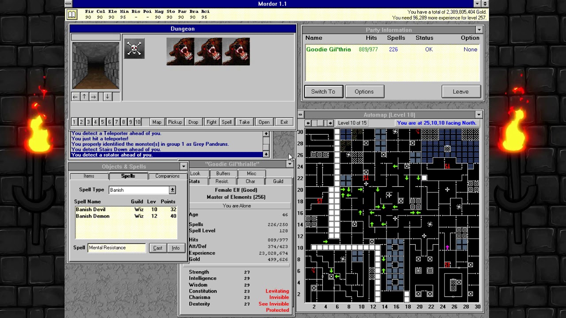The height and width of the screenshot is (318, 566).
Task: Click the Spell field reading Mental Resistance
Action: tap(117, 248)
